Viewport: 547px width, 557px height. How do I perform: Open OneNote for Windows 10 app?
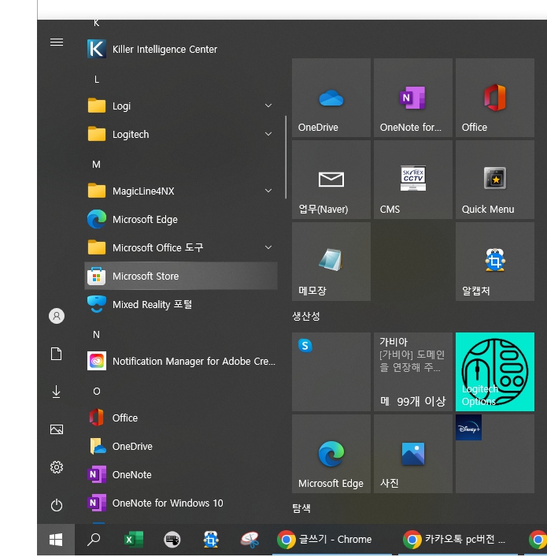tap(181, 503)
